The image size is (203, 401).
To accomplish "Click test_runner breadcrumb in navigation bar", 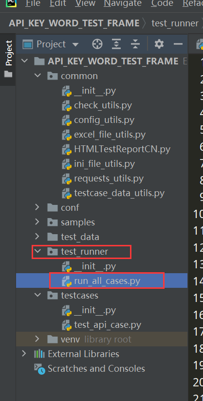I will point(175,23).
